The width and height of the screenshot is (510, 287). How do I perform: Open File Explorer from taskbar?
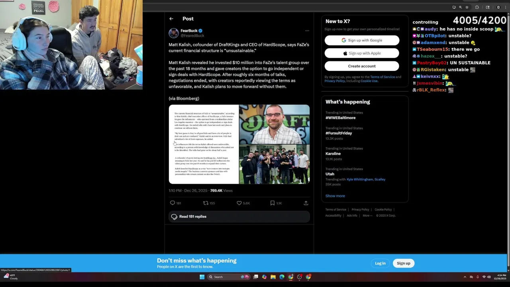(x=273, y=277)
